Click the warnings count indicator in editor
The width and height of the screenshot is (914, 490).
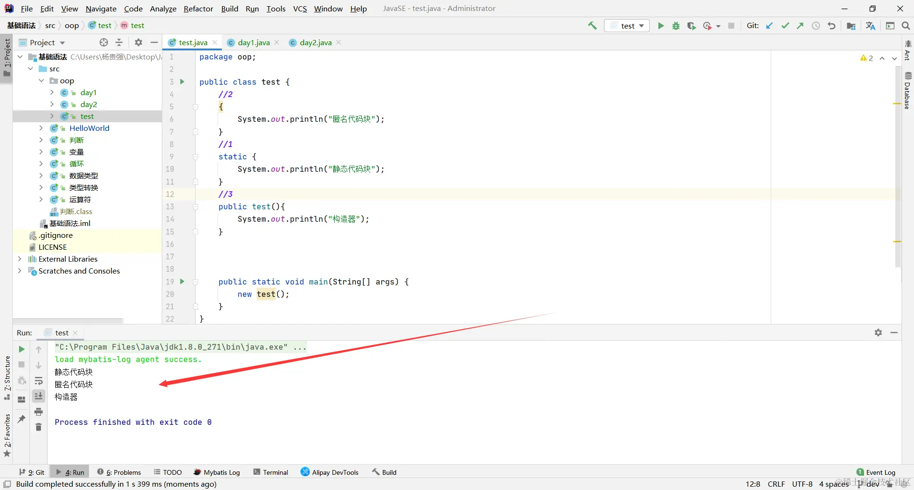pyautogui.click(x=866, y=58)
